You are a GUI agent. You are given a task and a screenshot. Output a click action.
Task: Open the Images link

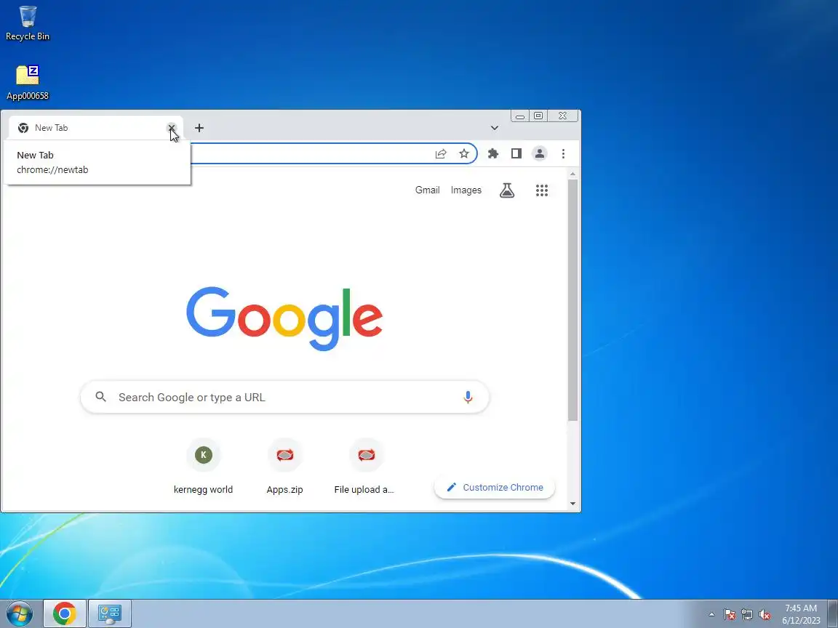click(466, 190)
